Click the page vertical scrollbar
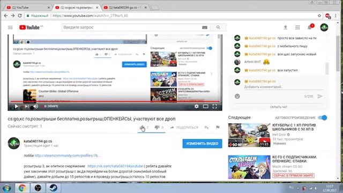Image resolution: width=343 pixels, height=193 pixels. 338,54
